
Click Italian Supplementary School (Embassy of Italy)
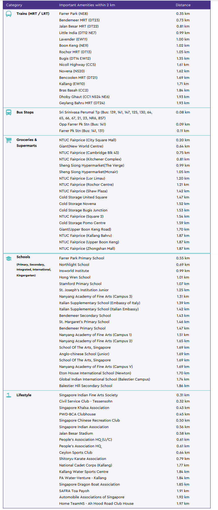point(100,303)
